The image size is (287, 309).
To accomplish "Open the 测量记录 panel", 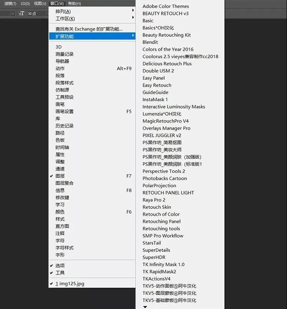I will point(92,54).
